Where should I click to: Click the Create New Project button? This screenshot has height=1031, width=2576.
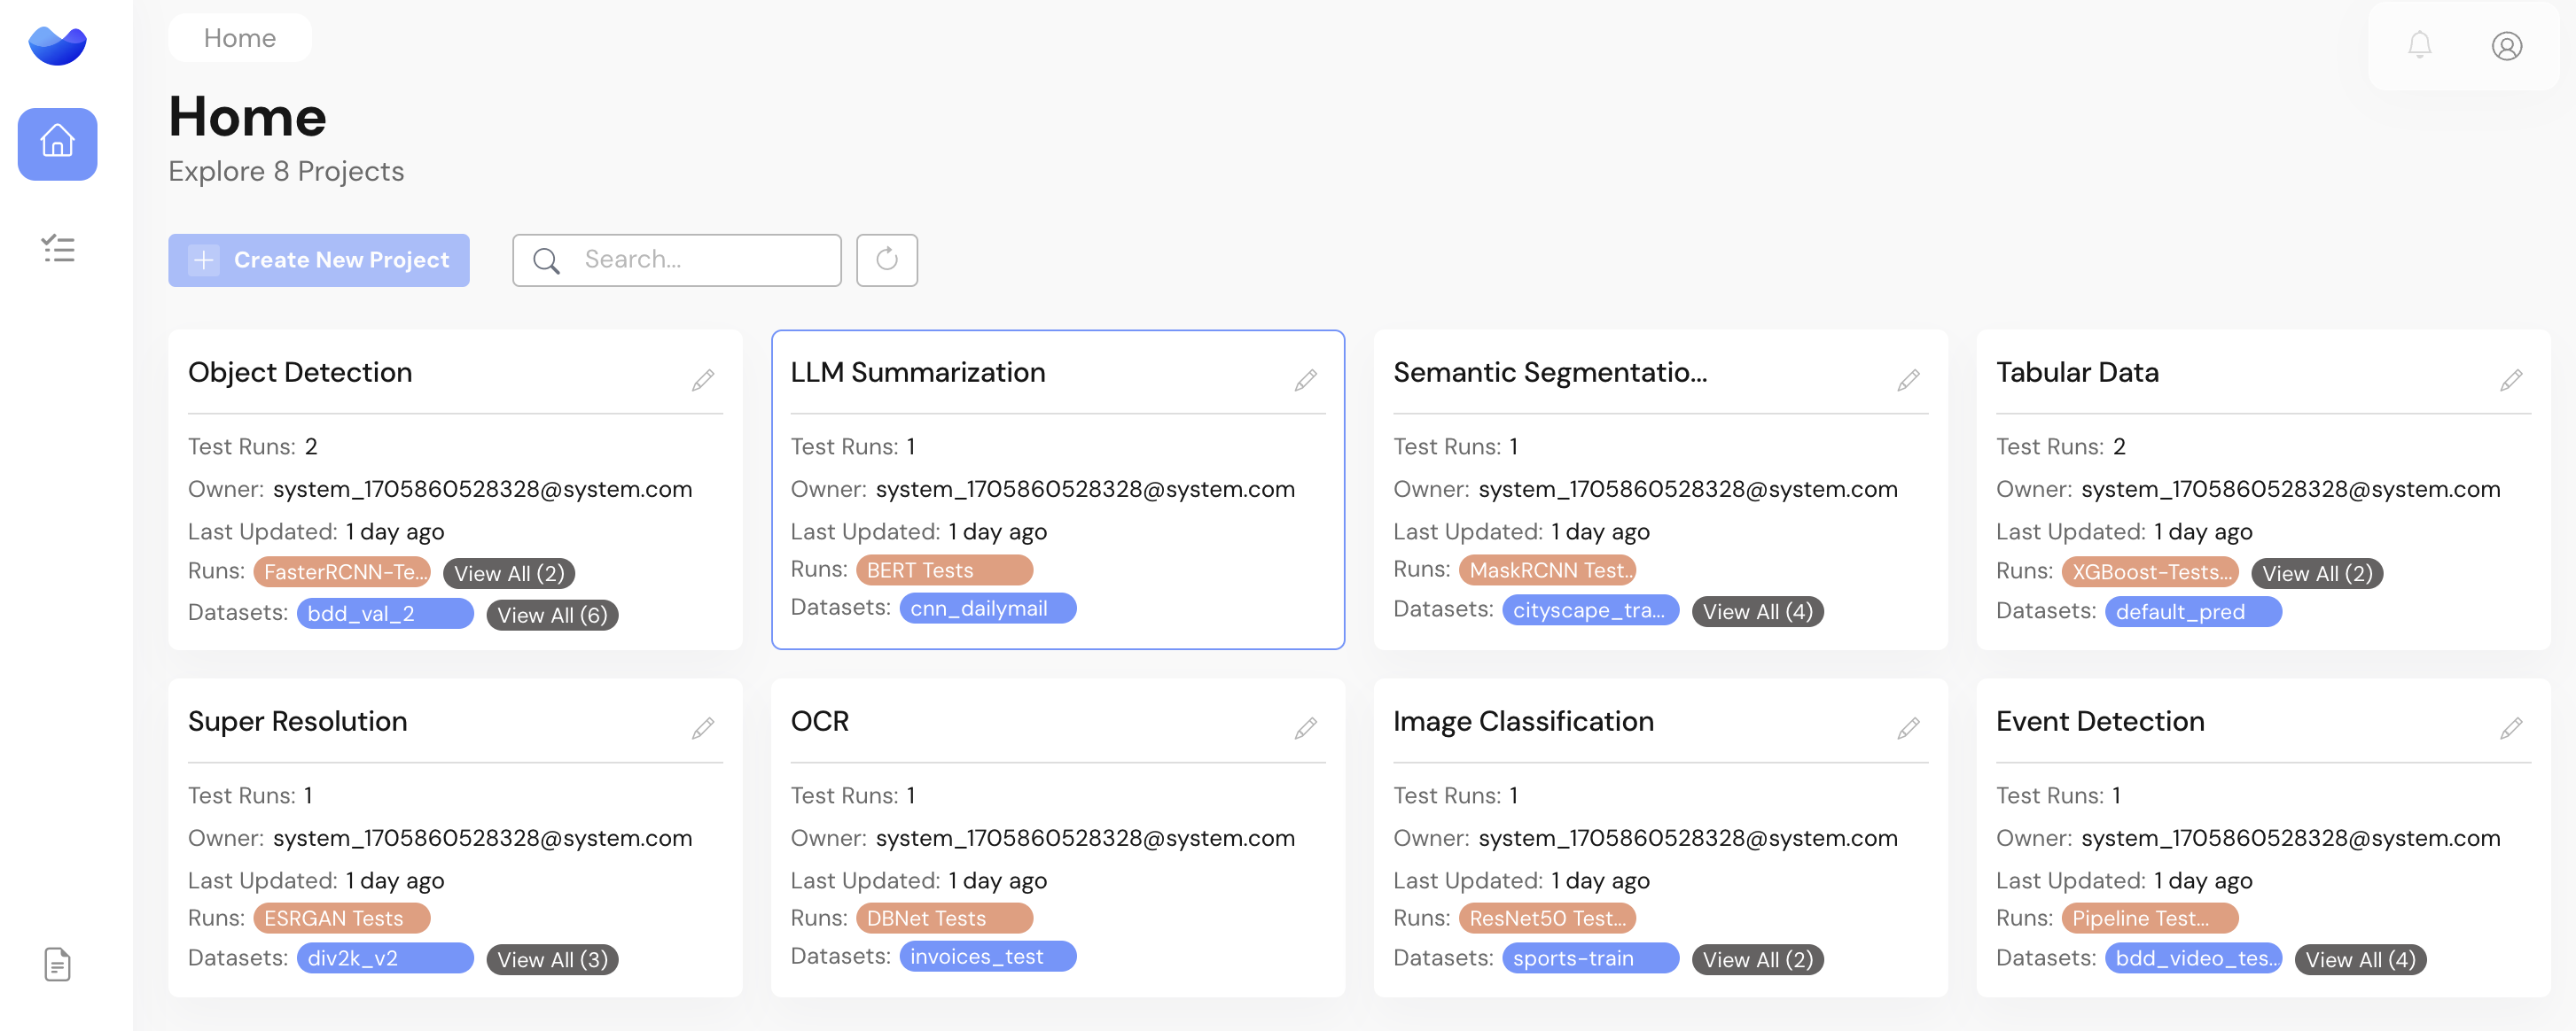318,260
